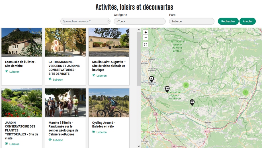Screen dimensions: 262x148
Task: Open 'Ecomusée de l'Olivier - Site de visite' title
Action: (x=21, y=64)
